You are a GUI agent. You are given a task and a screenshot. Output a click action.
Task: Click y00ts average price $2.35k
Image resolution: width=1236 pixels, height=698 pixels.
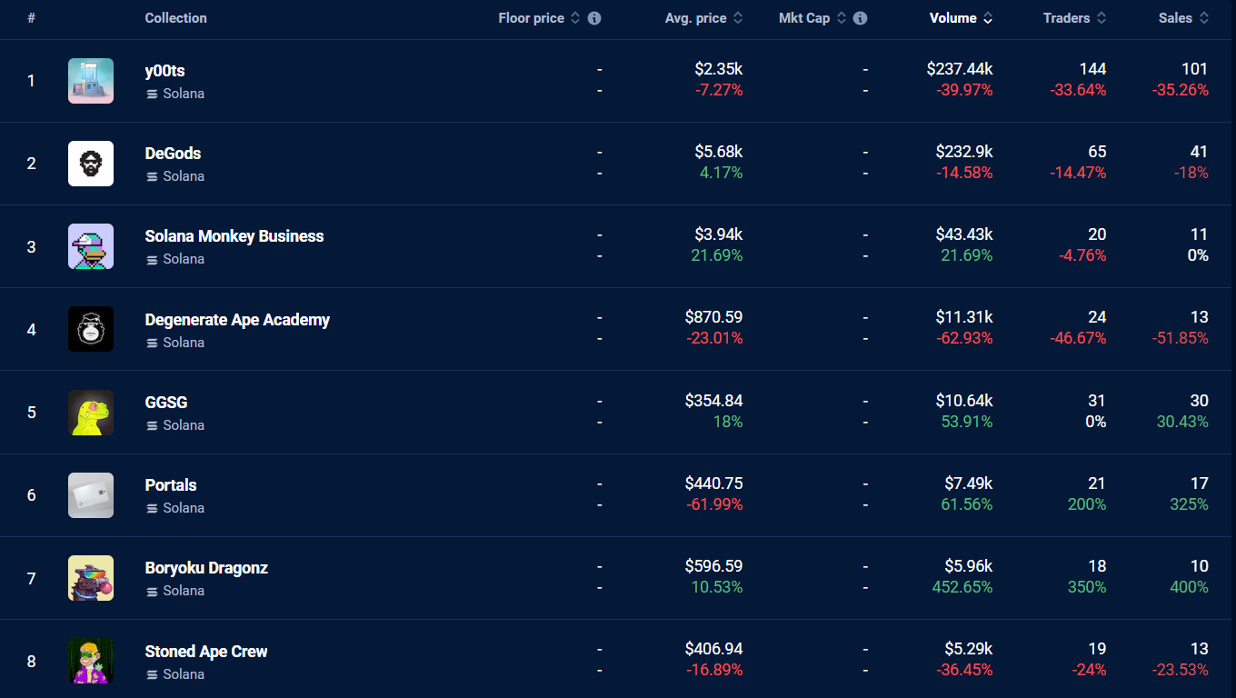tap(719, 69)
